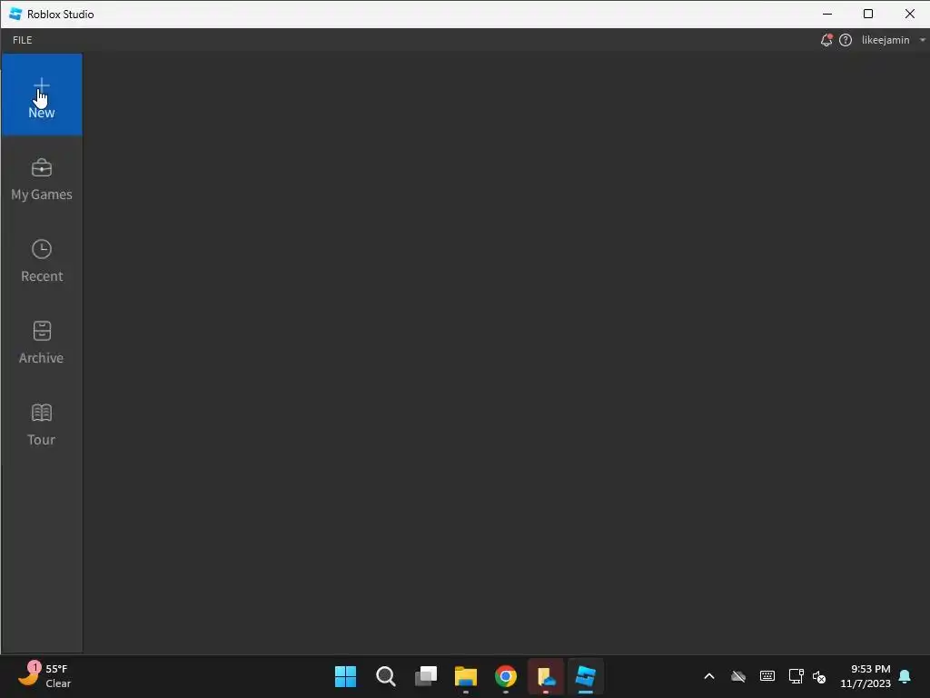Open the FILE menu
The height and width of the screenshot is (698, 930).
23,40
